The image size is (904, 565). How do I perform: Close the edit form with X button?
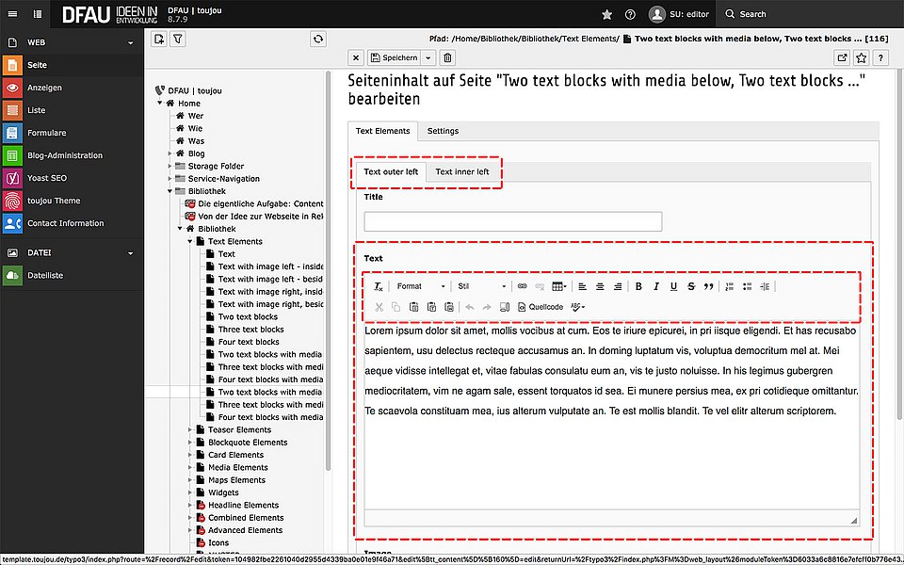356,57
